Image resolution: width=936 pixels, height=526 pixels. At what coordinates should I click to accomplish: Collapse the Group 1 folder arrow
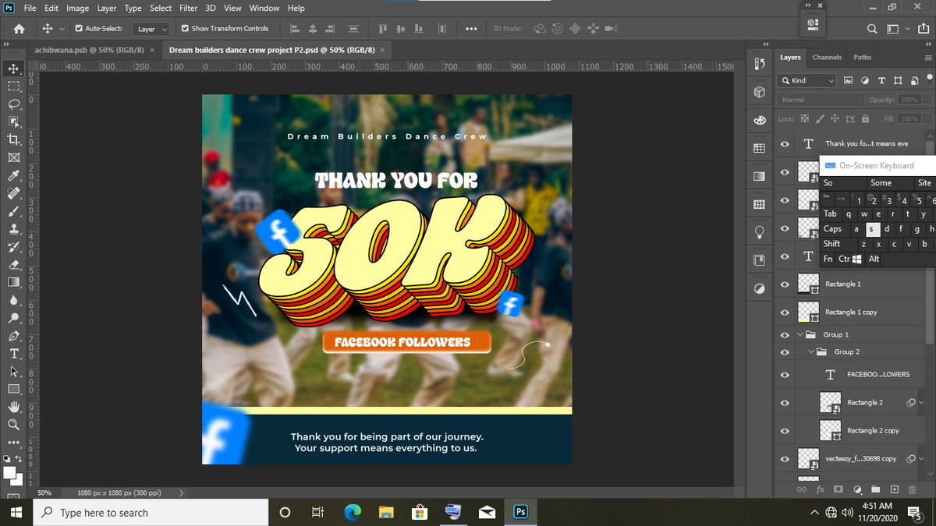pyautogui.click(x=800, y=335)
